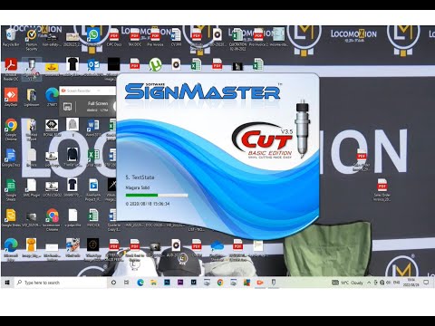Click the WhatsApp desktop shortcut
The image size is (435, 326).
tap(93, 37)
